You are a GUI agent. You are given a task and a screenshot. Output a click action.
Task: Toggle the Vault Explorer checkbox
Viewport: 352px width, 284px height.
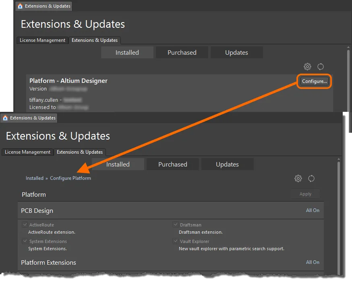pos(176,241)
